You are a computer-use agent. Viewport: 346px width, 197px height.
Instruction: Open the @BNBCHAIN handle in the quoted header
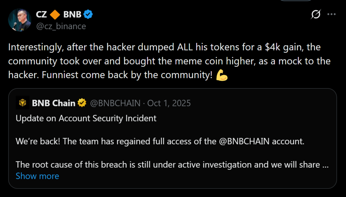tap(115, 103)
